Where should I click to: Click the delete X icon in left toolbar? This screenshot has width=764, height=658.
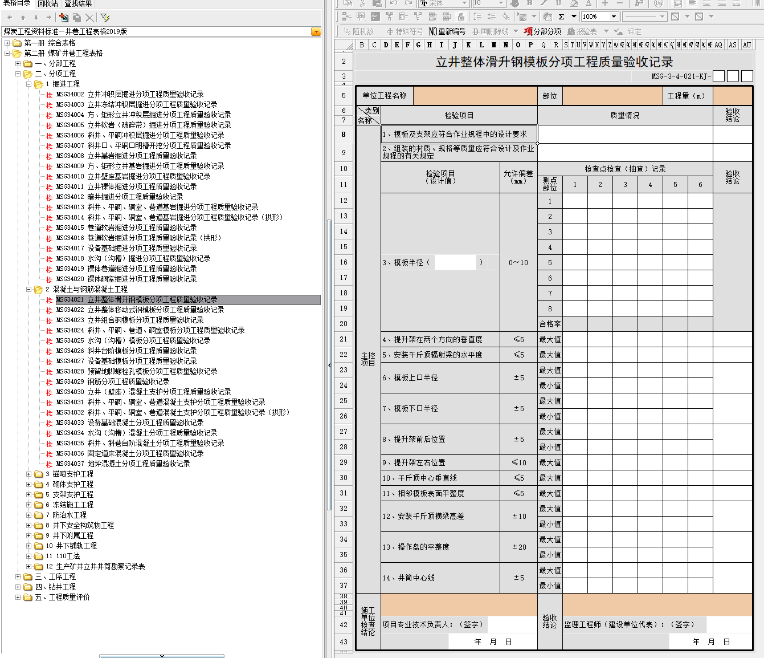point(90,18)
